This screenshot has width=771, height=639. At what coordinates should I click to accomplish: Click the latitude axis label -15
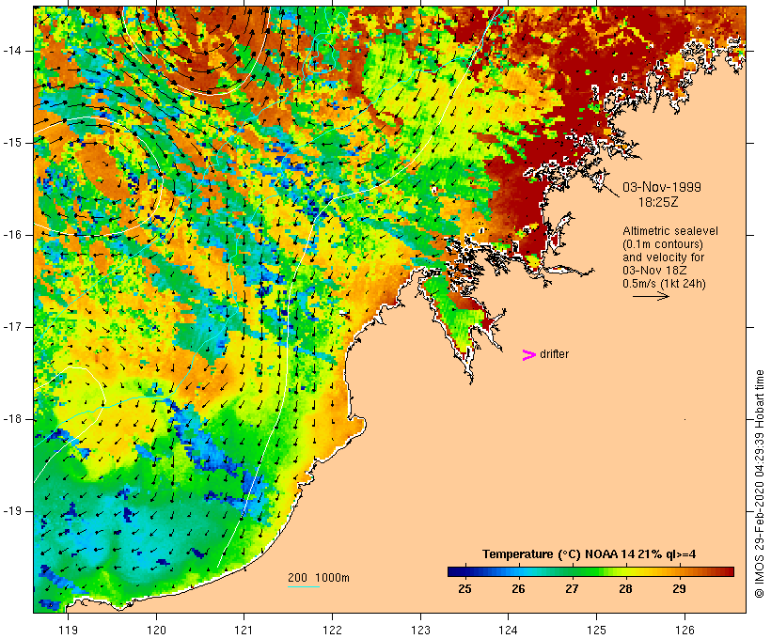coord(12,143)
